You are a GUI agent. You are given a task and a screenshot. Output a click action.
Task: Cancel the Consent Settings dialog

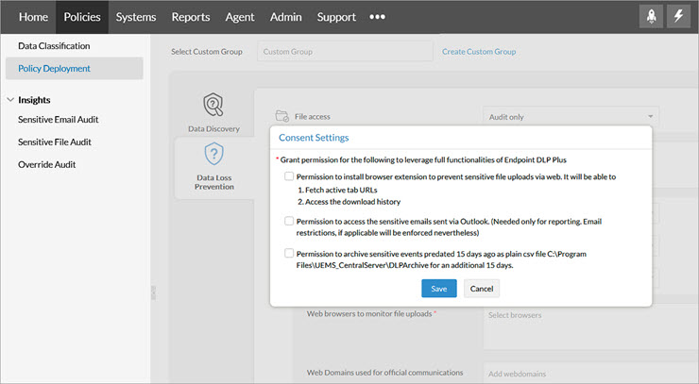coord(482,288)
